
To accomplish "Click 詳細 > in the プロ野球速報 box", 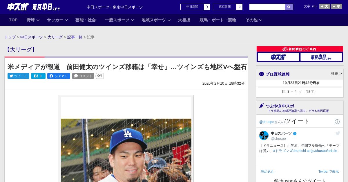I will click(x=336, y=74).
